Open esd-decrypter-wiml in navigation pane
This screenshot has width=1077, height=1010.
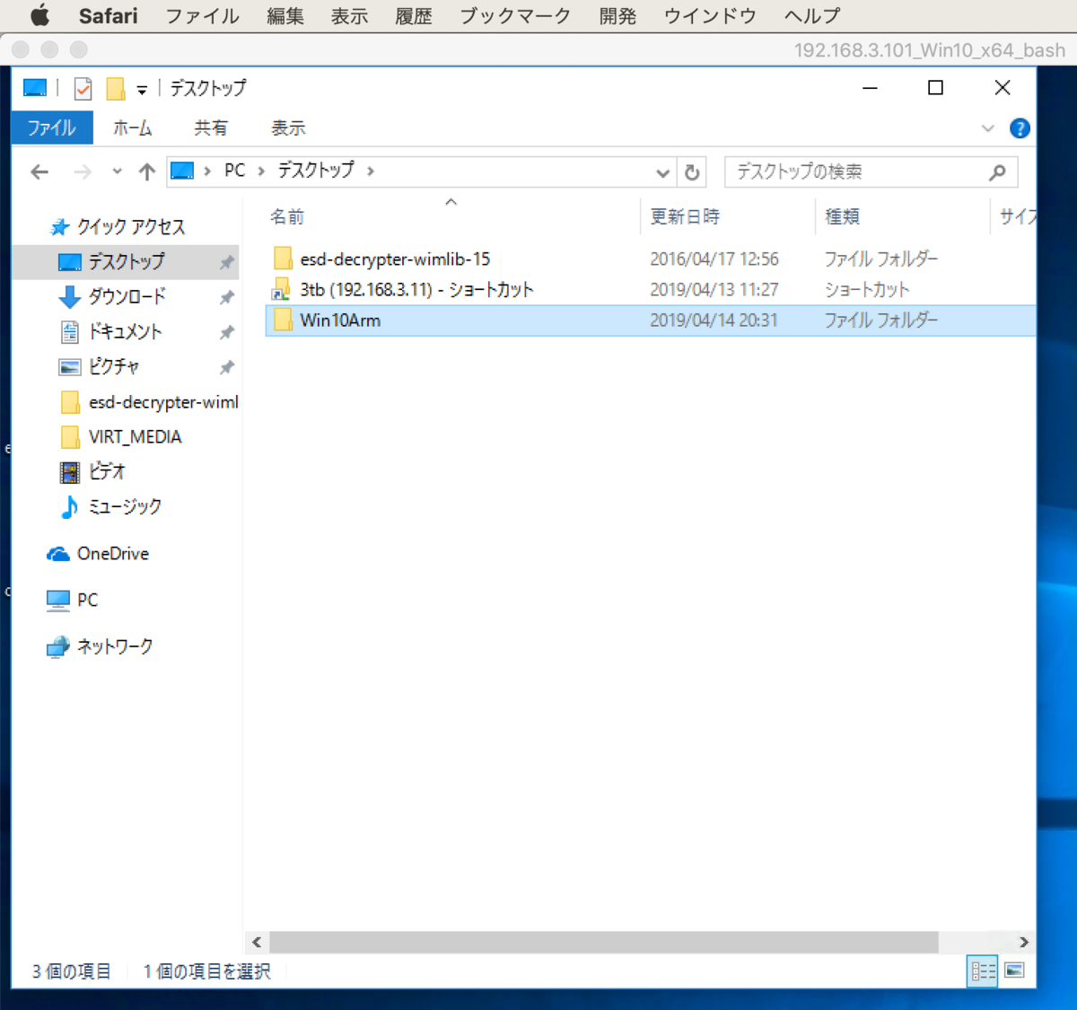(163, 402)
